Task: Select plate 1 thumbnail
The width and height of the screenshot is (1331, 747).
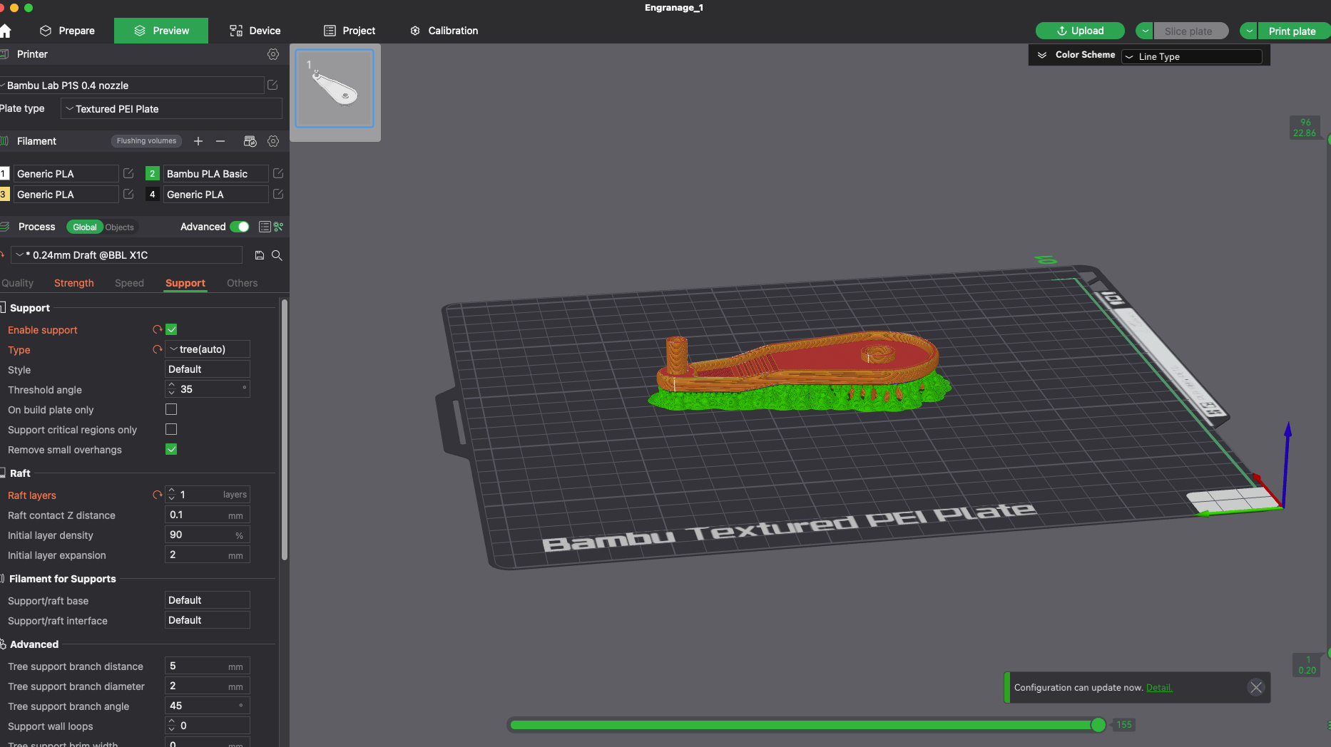Action: coord(335,88)
